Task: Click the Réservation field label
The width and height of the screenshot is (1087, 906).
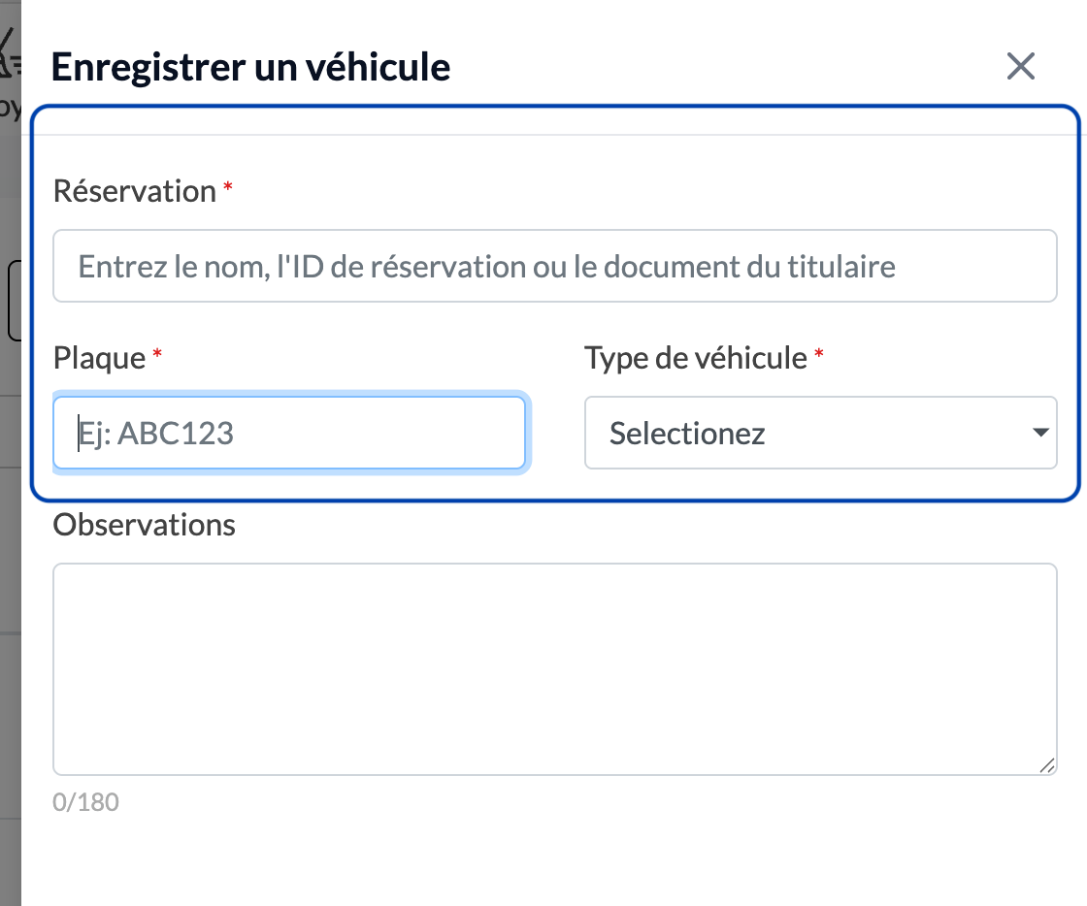Action: pos(135,191)
